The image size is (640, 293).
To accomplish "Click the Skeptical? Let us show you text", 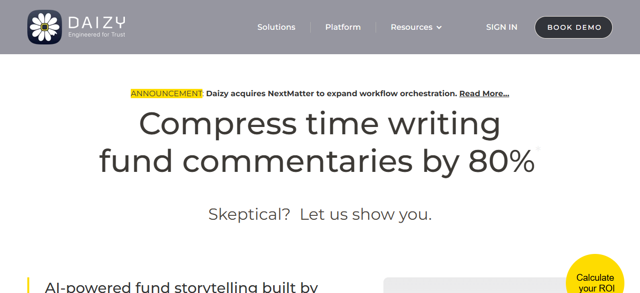I will point(320,214).
